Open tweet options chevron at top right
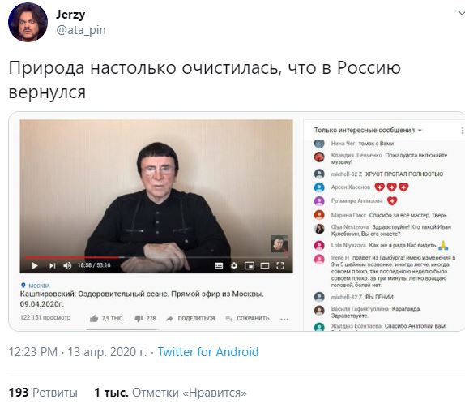This screenshot has height=404, width=465. (461, 13)
